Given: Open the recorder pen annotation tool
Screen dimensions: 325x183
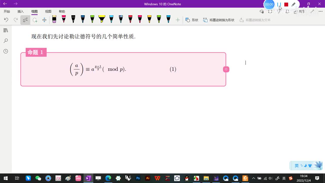Looking at the screenshot, I should [294, 4].
